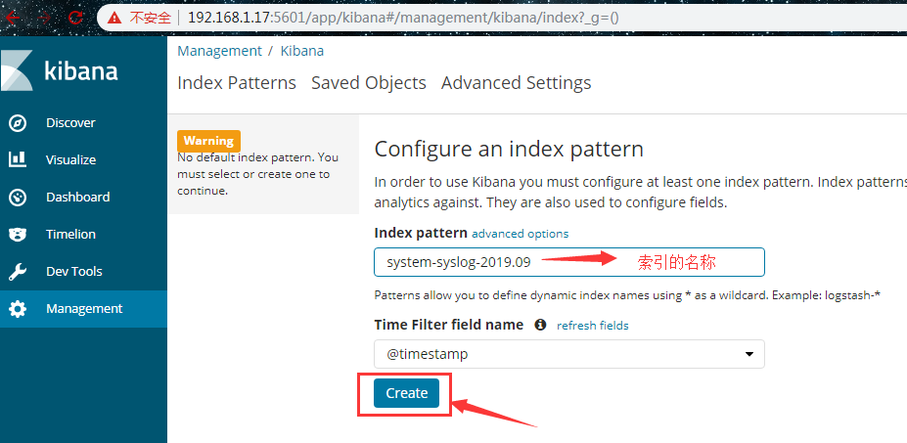The width and height of the screenshot is (907, 443).
Task: Select the Discover menu label
Action: 70,122
